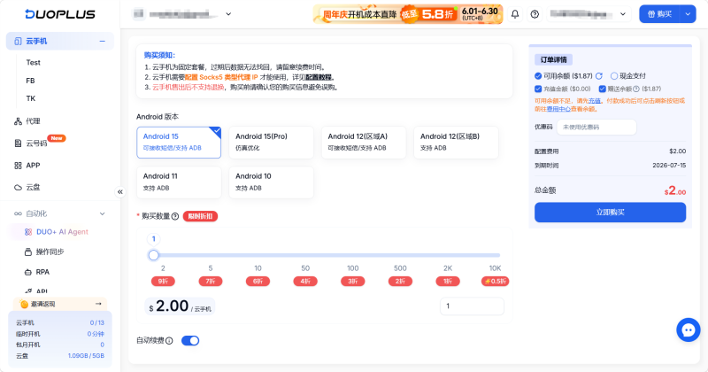Image resolution: width=708 pixels, height=372 pixels.
Task: Click the info icon beside 自动续费
Action: click(x=169, y=341)
